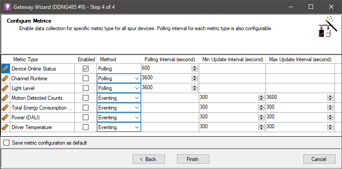Click the ruler icon beside Power (DALI)
The image size is (342, 169).
(5, 118)
